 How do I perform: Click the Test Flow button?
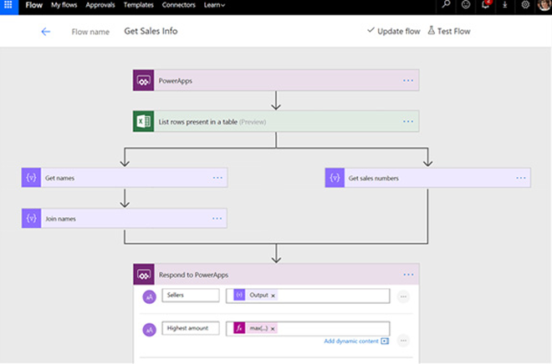coord(449,32)
